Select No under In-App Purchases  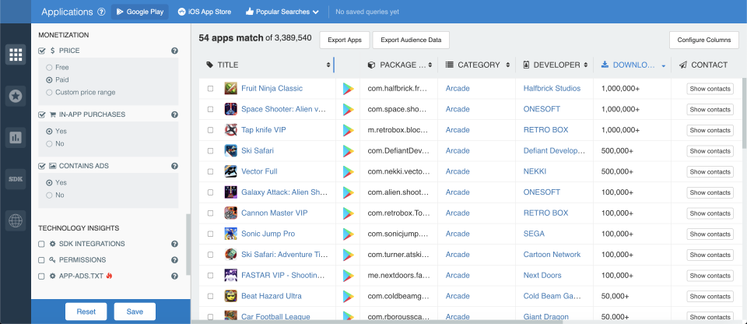(49, 143)
